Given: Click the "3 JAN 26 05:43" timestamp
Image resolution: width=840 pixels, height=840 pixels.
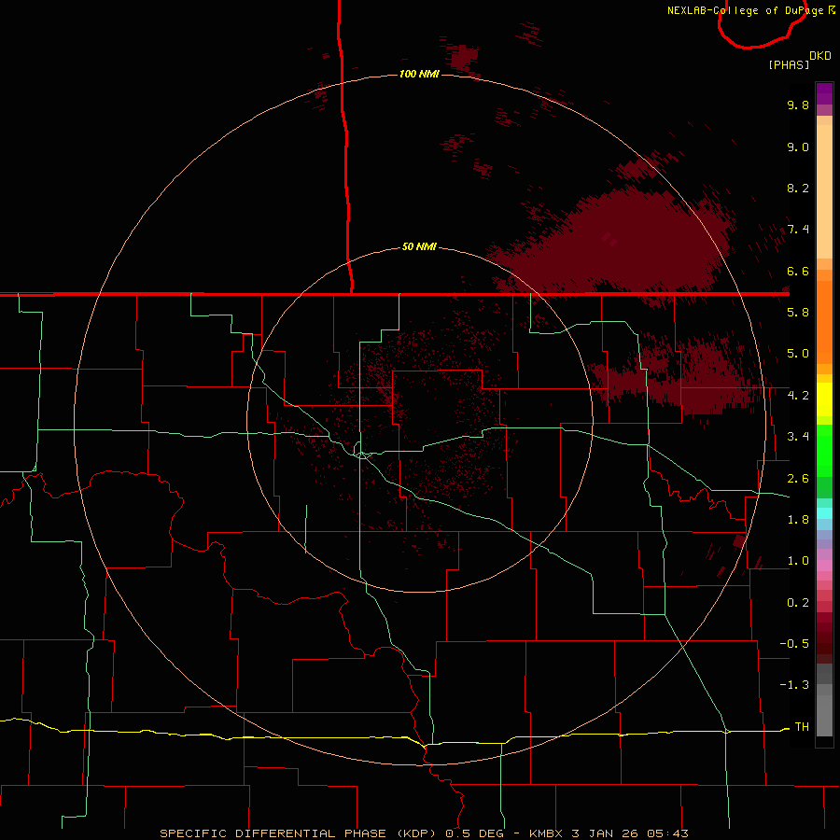Looking at the screenshot, I should [x=630, y=833].
